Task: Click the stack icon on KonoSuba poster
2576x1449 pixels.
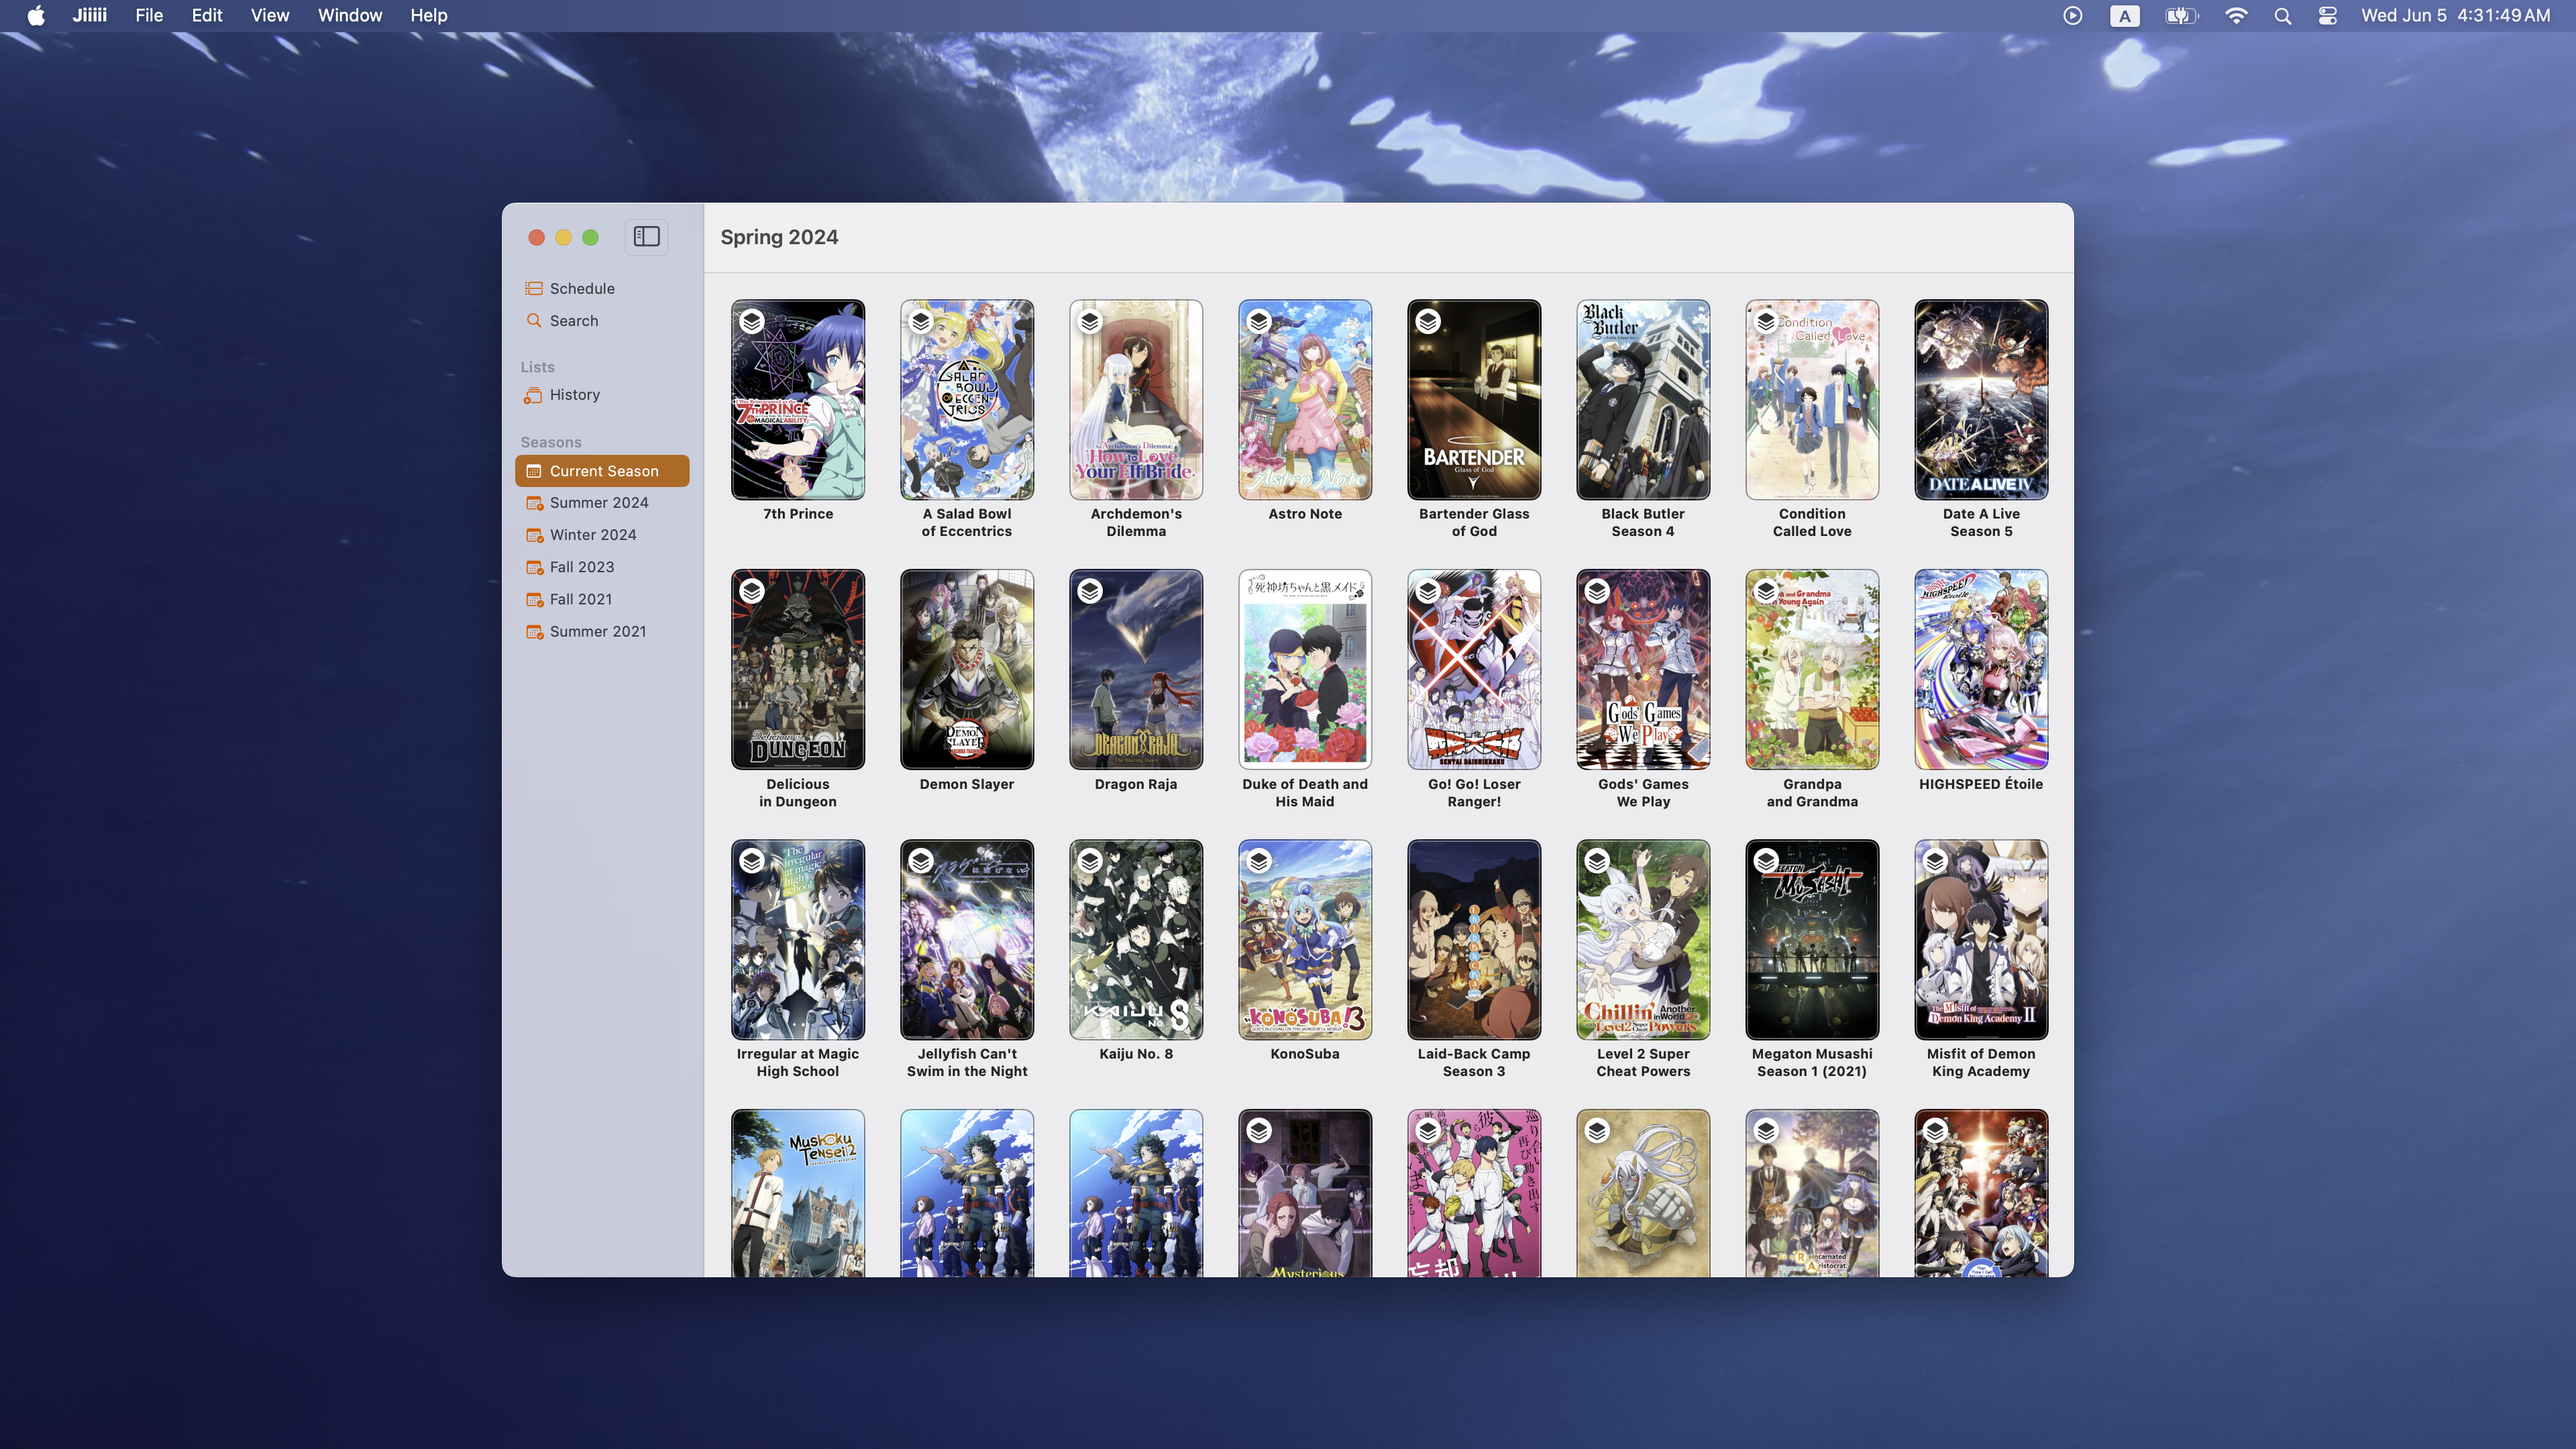Action: tap(1259, 861)
